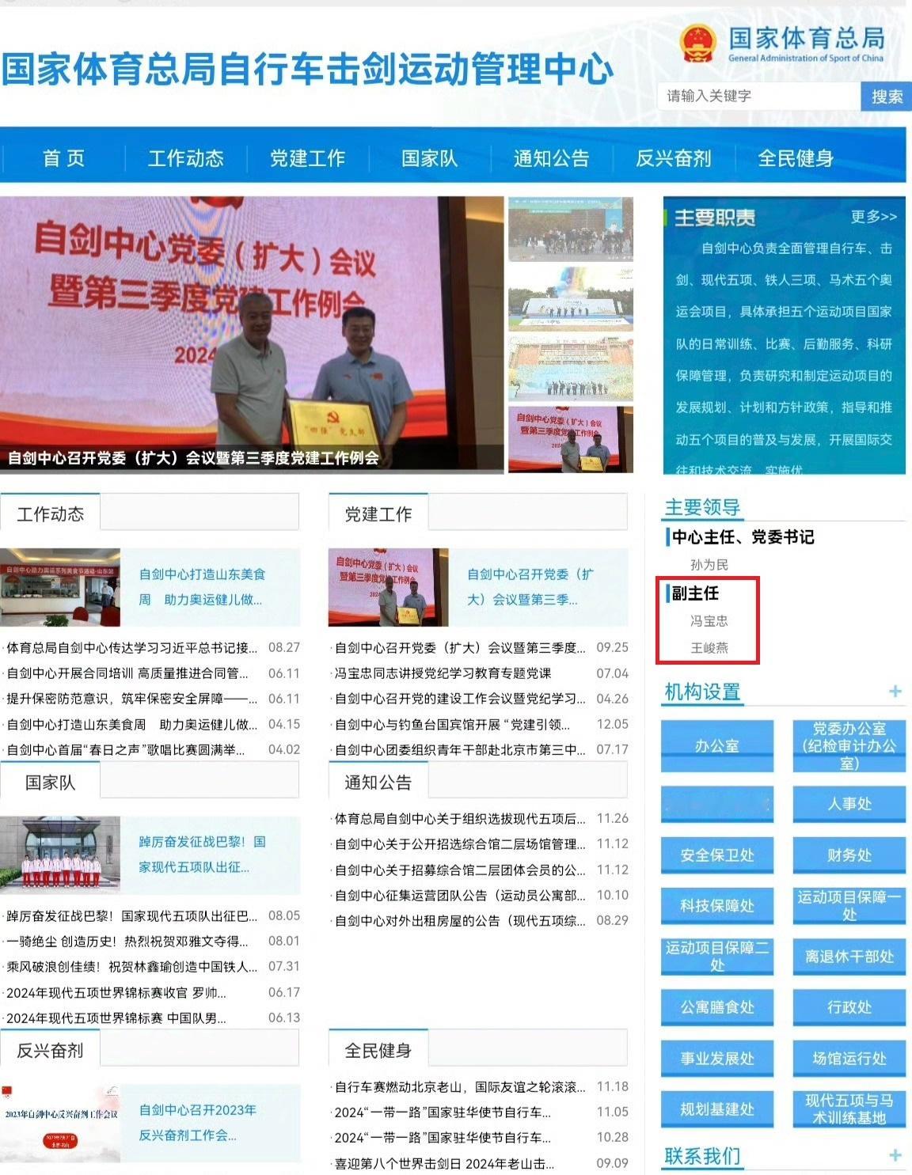912x1175 pixels.
Task: Click 国家队 featured team photo thumbnail
Action: pos(60,855)
